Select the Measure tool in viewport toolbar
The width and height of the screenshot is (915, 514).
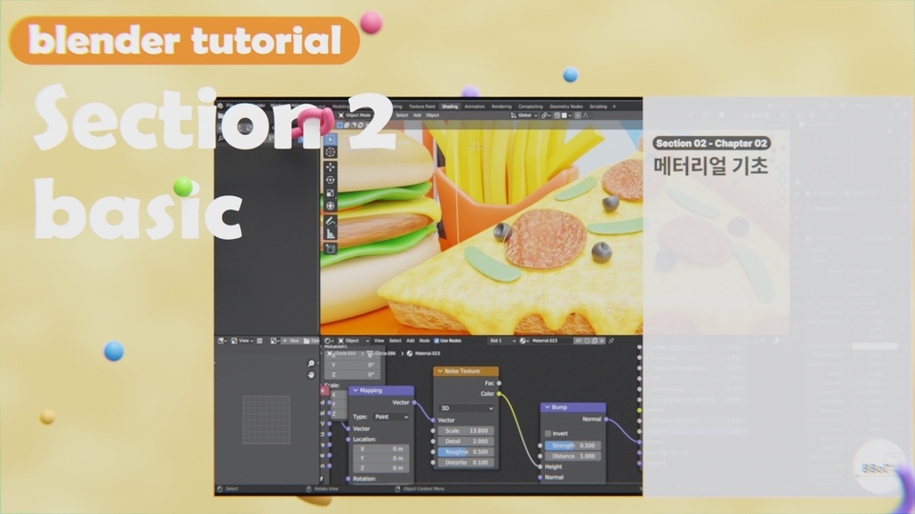(x=331, y=234)
